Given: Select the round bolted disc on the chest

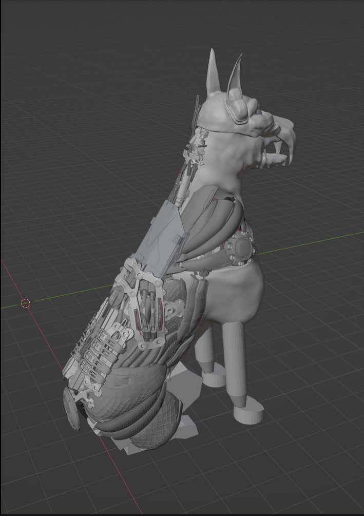Looking at the screenshot, I should (243, 247).
